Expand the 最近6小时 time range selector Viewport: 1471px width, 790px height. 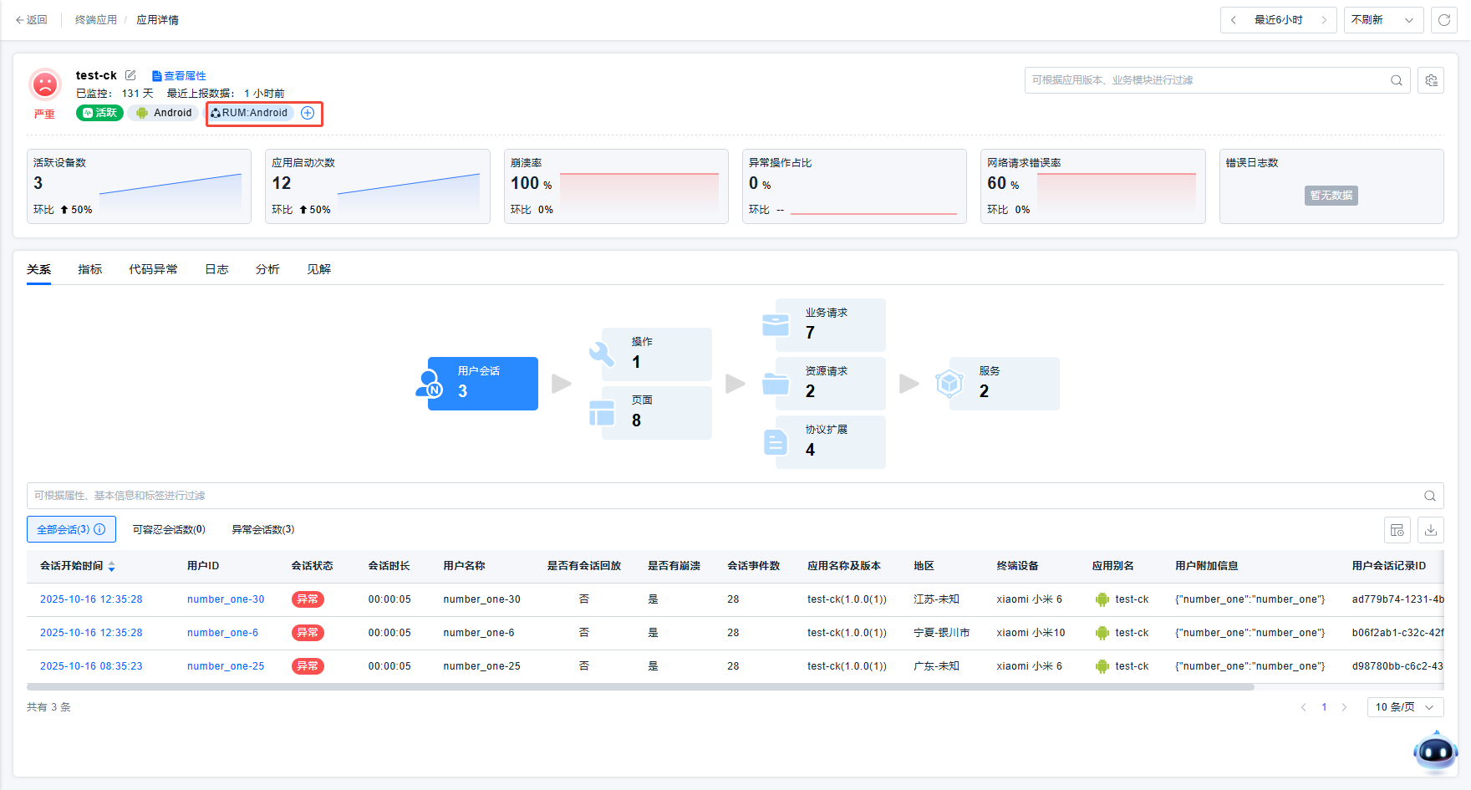click(x=1278, y=20)
